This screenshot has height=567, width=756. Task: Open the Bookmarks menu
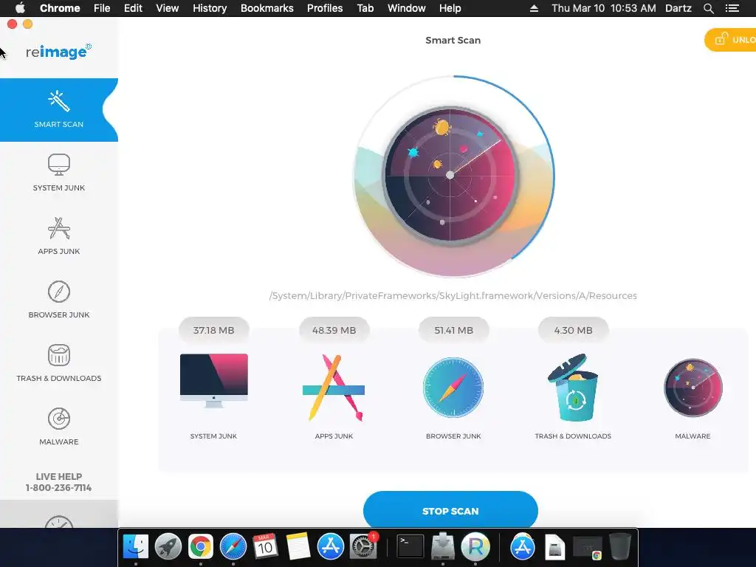click(267, 8)
